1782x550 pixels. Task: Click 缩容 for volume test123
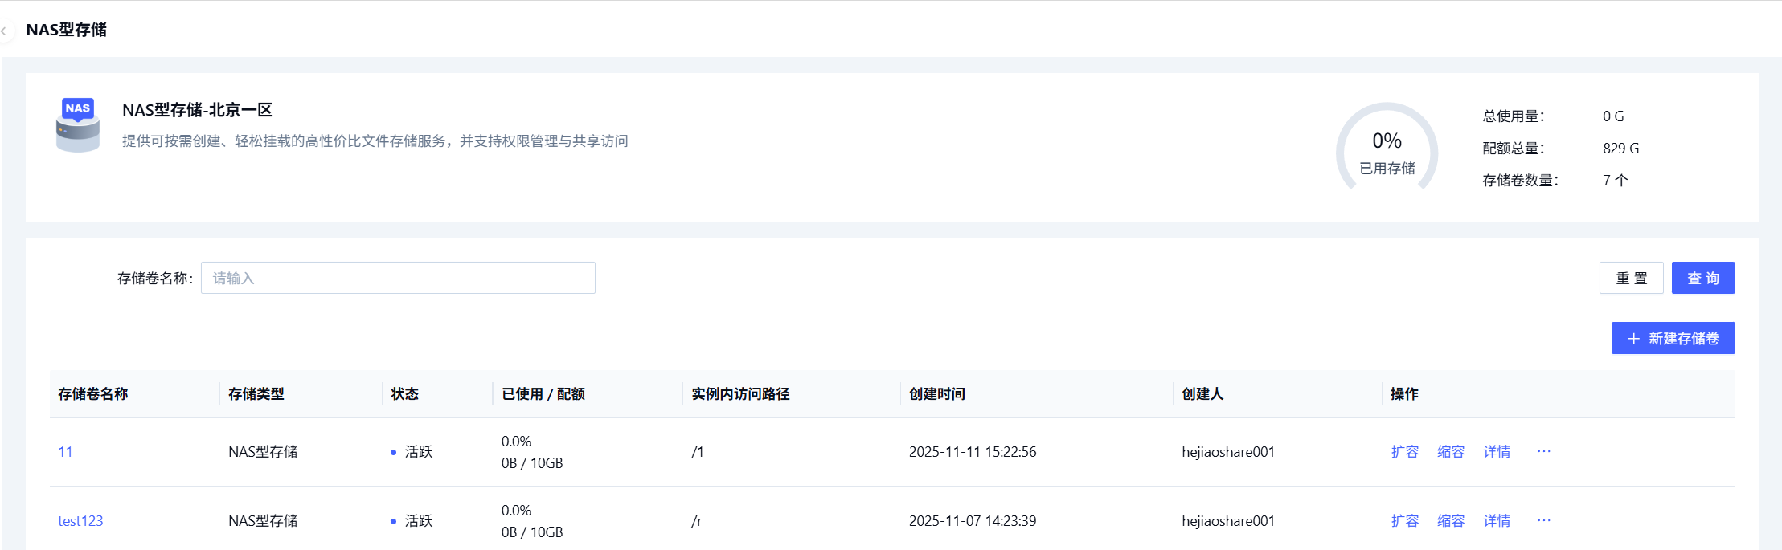[1451, 521]
